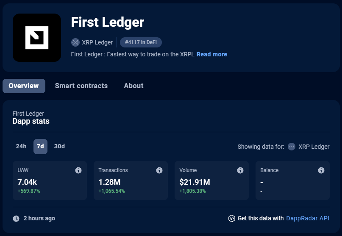342x236 pixels.
Task: Click the clock icon beside 2 hours ago
Action: click(16, 218)
